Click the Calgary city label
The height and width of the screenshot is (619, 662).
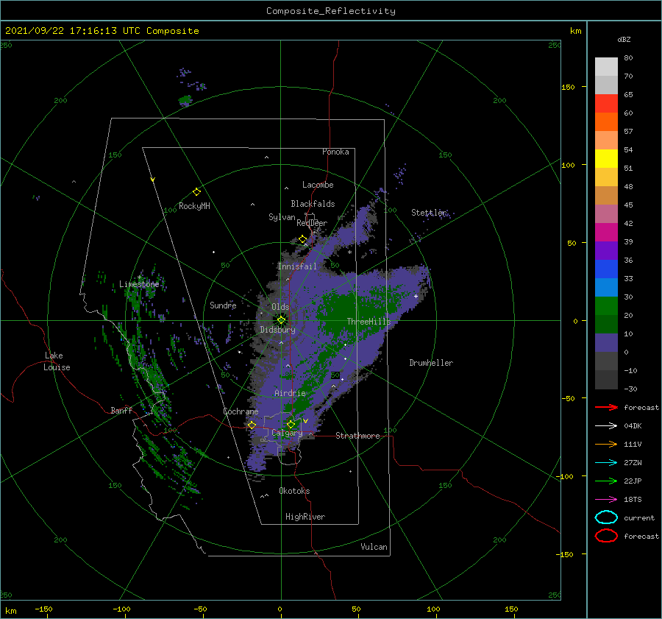[287, 433]
